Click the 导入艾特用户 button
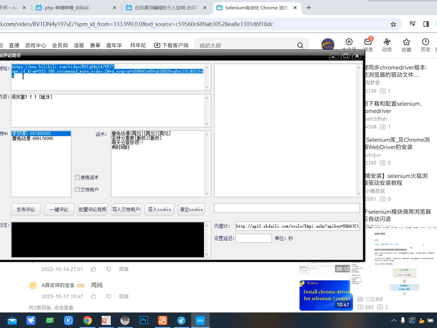 pos(126,210)
